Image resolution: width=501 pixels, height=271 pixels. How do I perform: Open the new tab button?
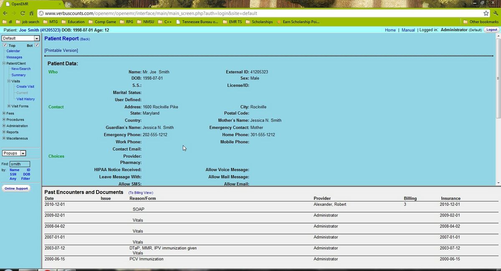point(68,4)
